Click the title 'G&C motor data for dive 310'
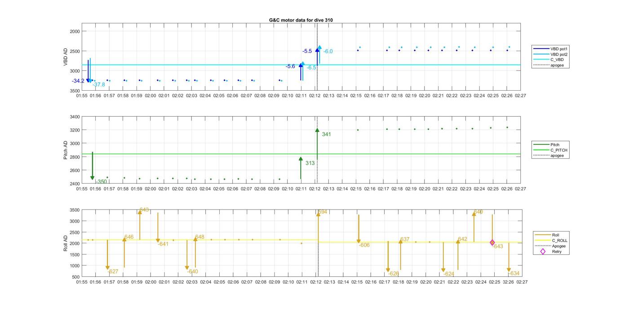Screen dimensions: 629x311 point(301,20)
